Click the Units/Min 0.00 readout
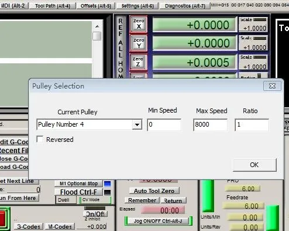Screen dimensions: 289x231 [245, 218]
